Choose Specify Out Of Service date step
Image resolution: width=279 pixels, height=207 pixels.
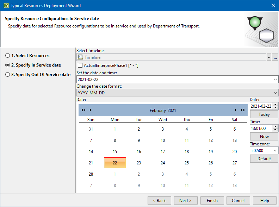(8, 75)
